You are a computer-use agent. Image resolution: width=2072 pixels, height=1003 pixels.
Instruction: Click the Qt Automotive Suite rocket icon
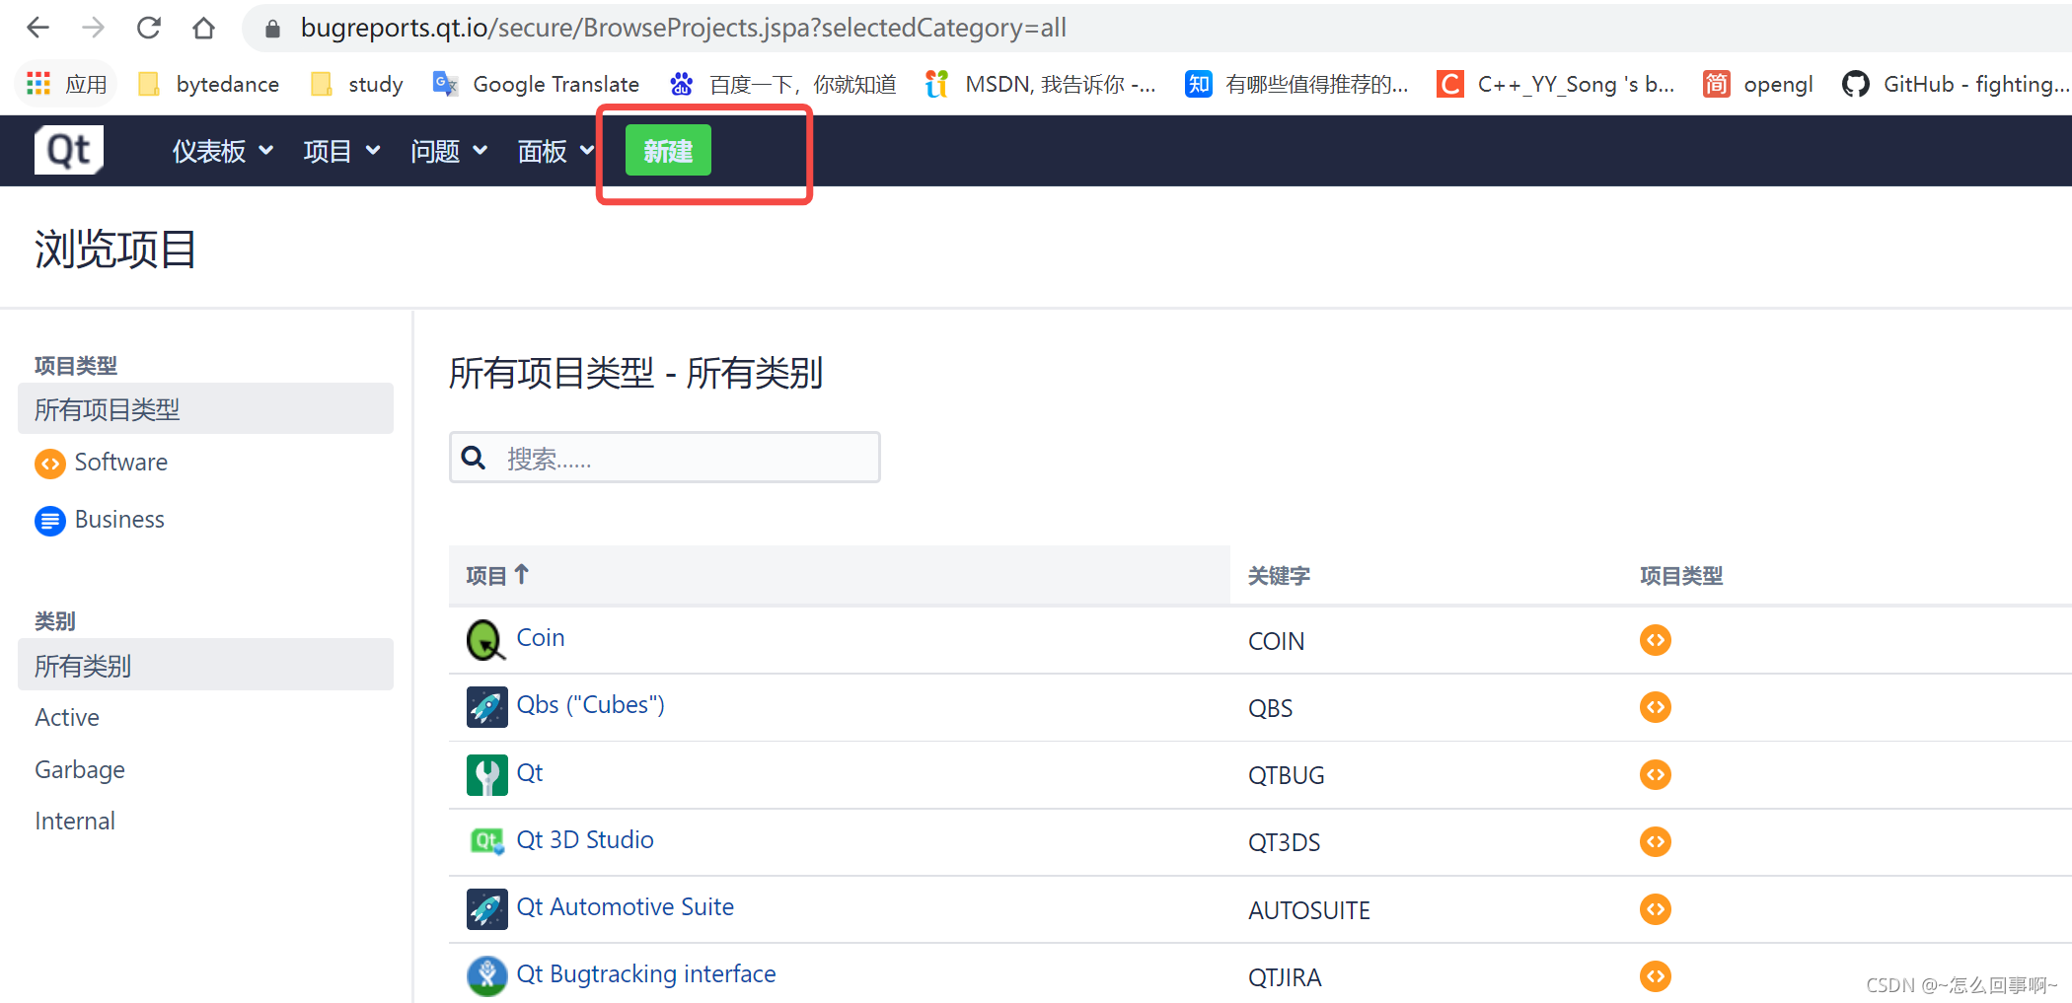point(485,908)
